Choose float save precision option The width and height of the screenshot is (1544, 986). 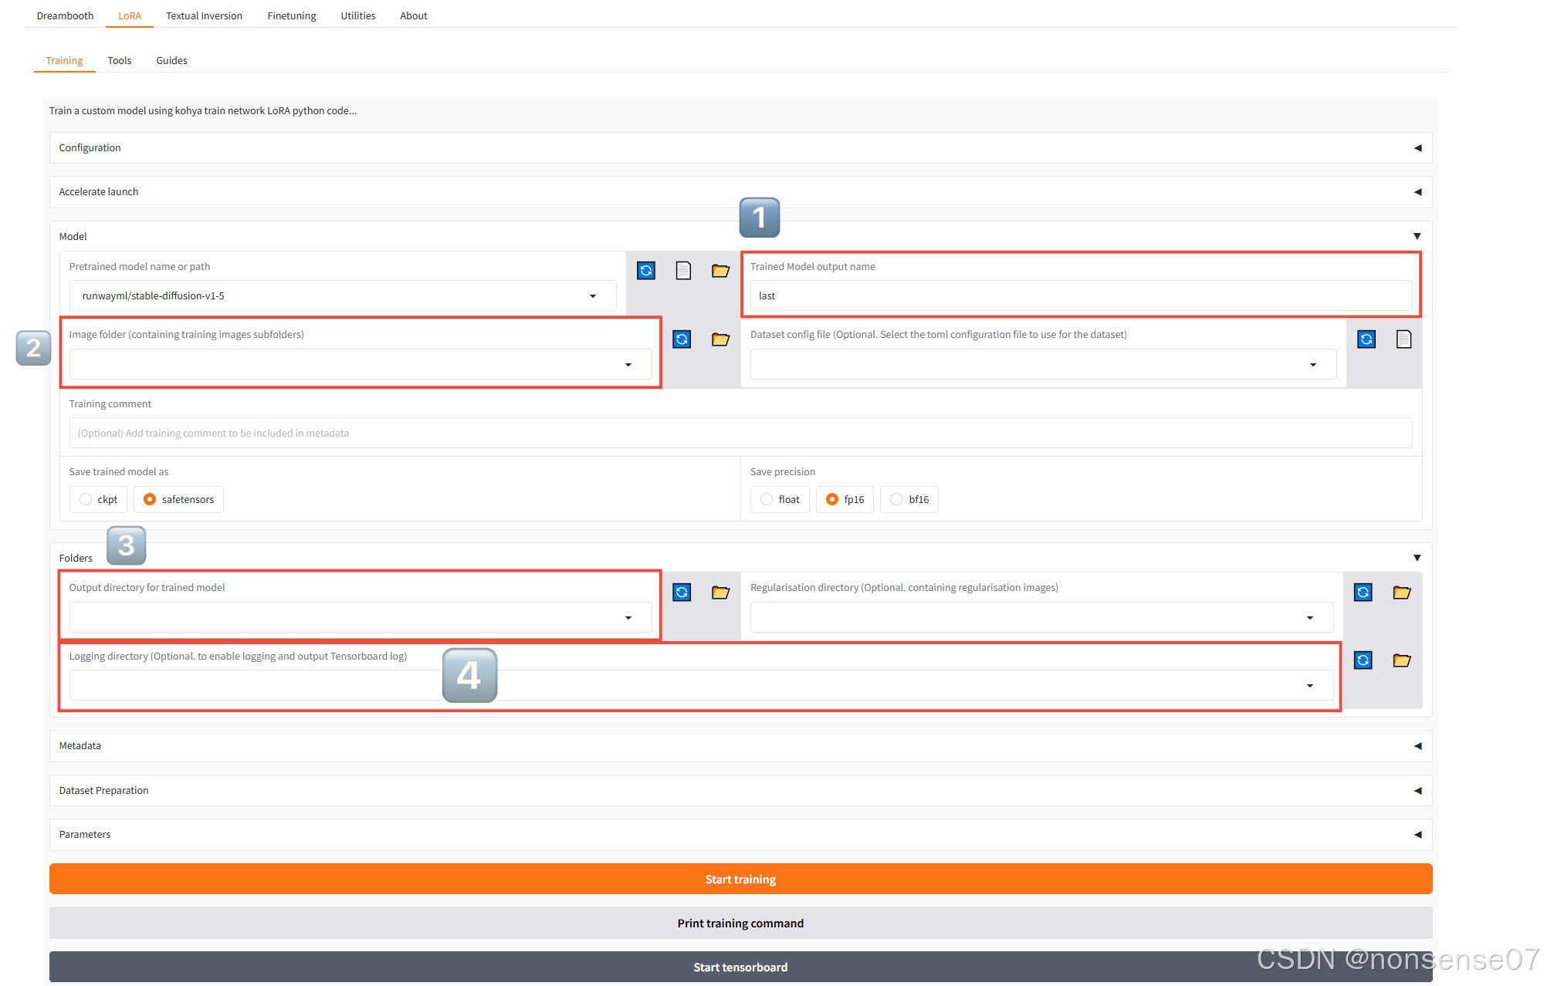767,499
